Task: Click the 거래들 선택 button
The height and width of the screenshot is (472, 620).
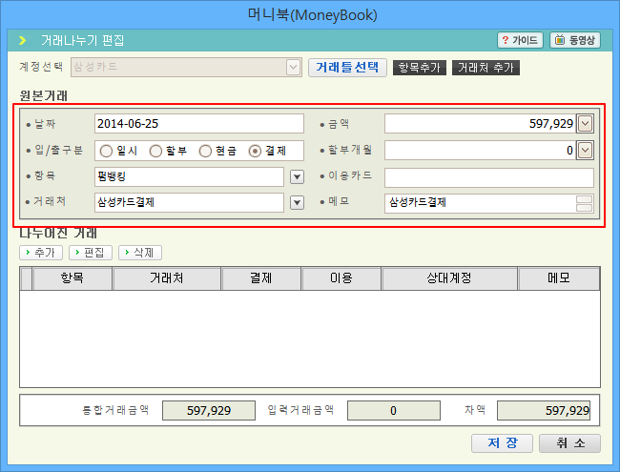Action: pos(347,68)
